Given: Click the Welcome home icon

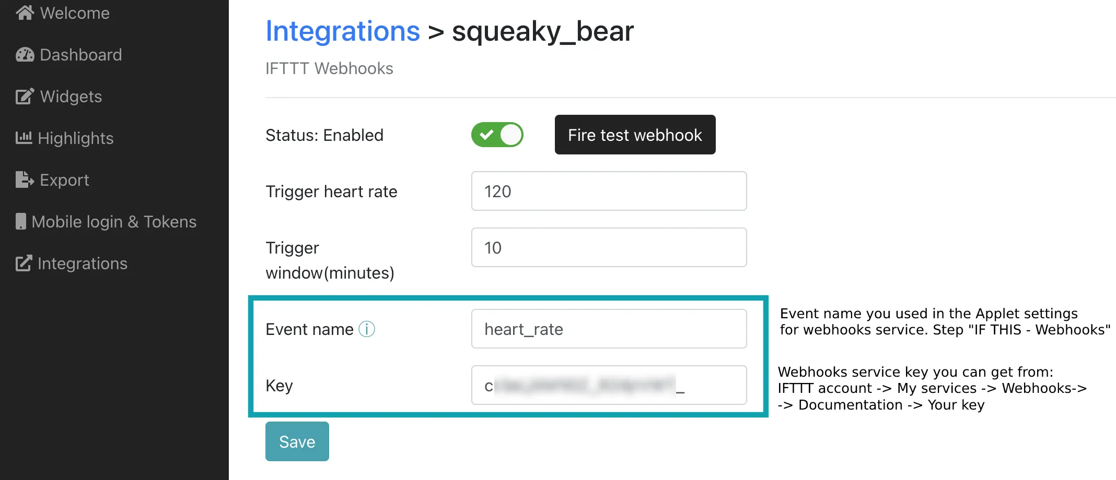Looking at the screenshot, I should [25, 13].
